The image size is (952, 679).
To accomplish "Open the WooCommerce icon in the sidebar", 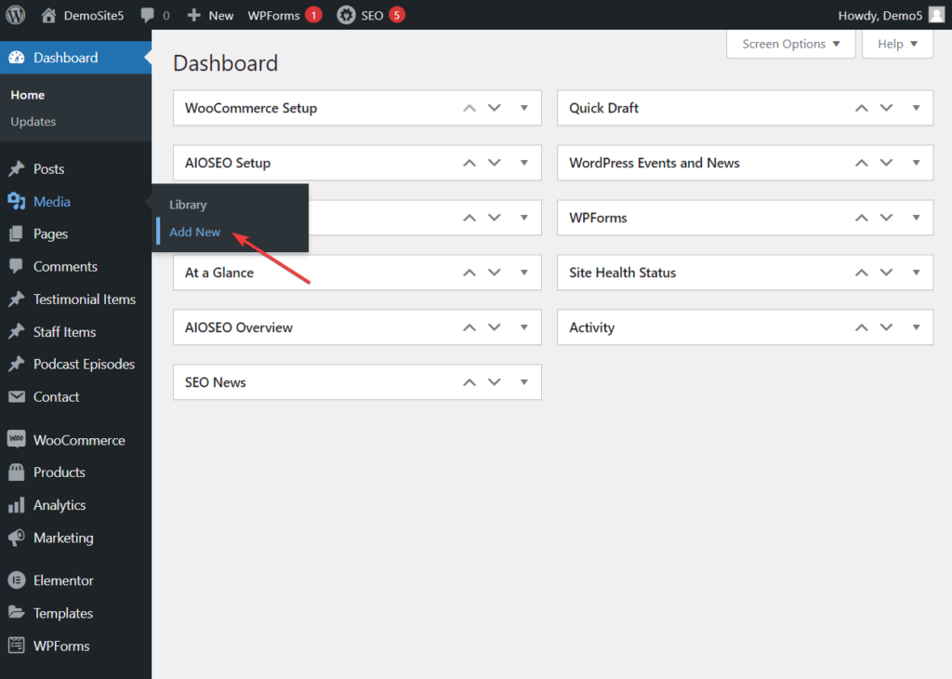I will pyautogui.click(x=16, y=440).
